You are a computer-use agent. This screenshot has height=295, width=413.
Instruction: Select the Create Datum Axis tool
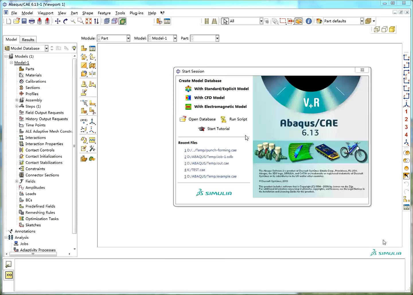(x=92, y=121)
